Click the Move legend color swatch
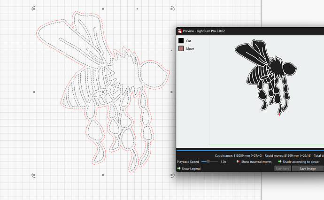This screenshot has height=200, width=324. (x=180, y=49)
